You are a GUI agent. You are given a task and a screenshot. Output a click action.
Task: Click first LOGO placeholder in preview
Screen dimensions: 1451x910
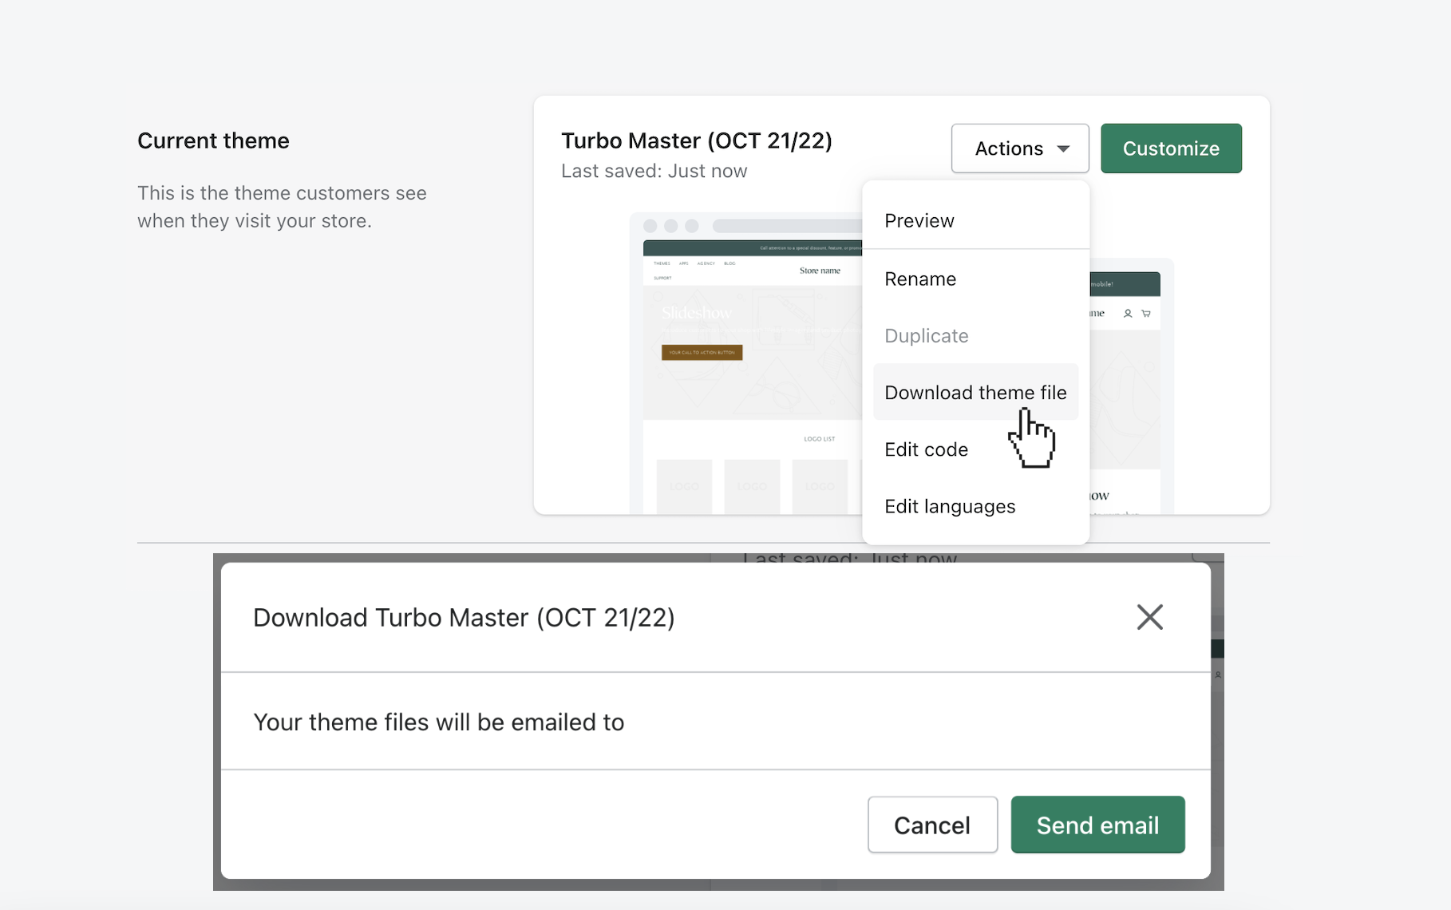pyautogui.click(x=684, y=486)
